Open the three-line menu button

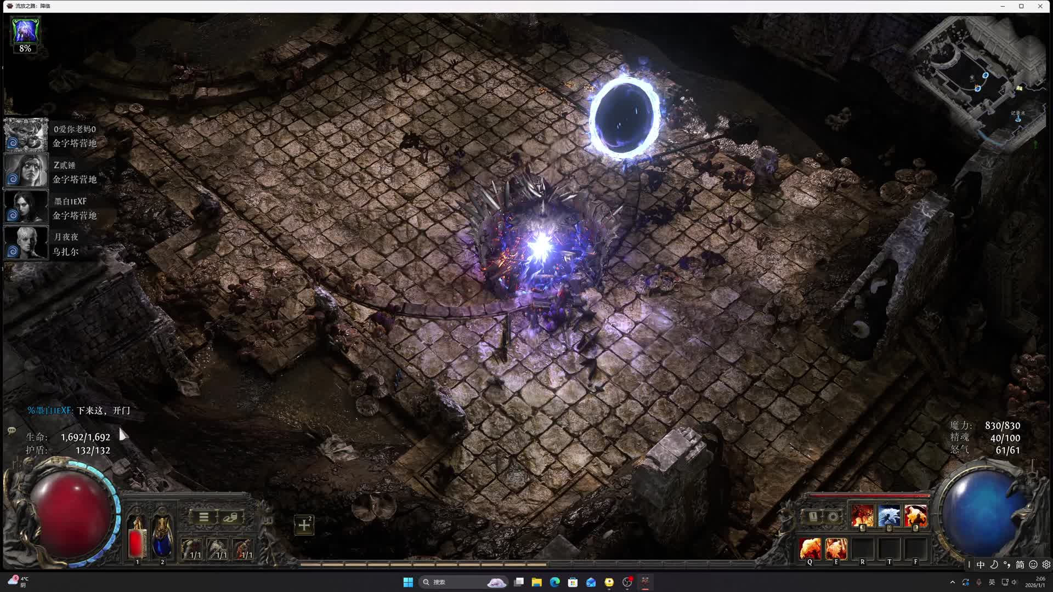pyautogui.click(x=203, y=517)
